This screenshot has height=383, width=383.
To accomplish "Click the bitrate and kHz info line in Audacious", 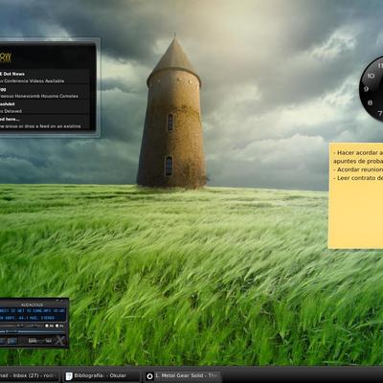I will tap(28, 318).
